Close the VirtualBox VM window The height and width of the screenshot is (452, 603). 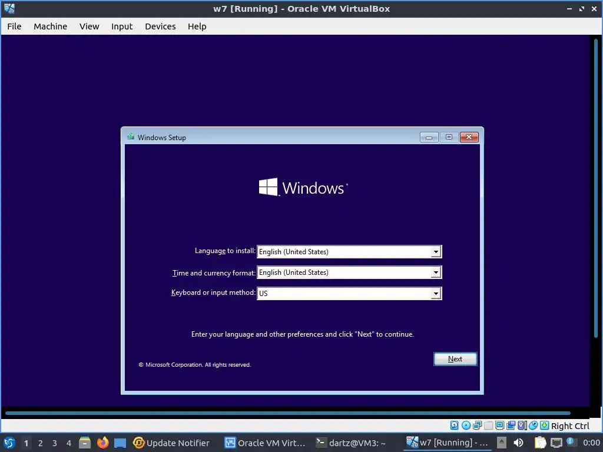click(x=594, y=8)
